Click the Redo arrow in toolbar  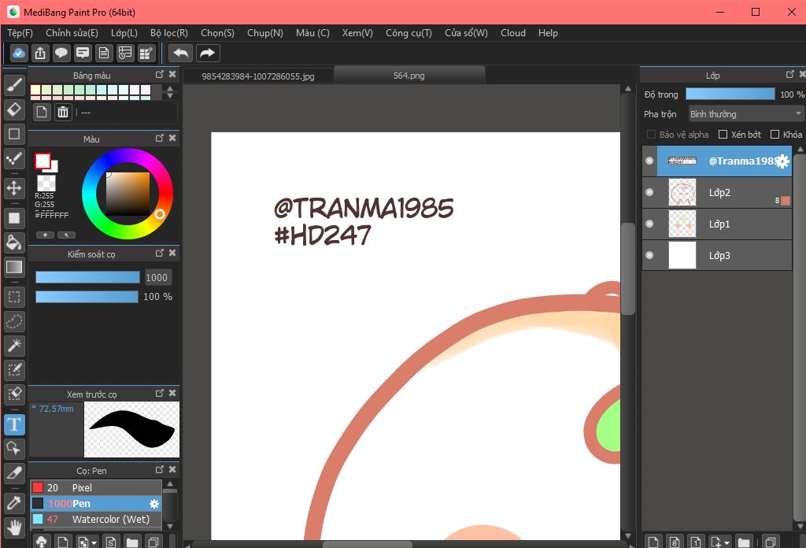[x=207, y=53]
